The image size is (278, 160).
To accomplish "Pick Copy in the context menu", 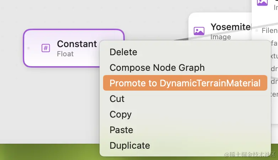I will (121, 114).
